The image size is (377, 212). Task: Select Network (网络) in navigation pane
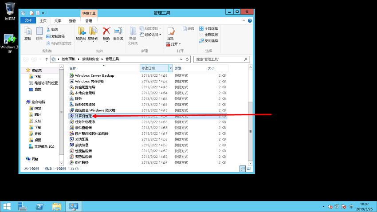(x=32, y=159)
